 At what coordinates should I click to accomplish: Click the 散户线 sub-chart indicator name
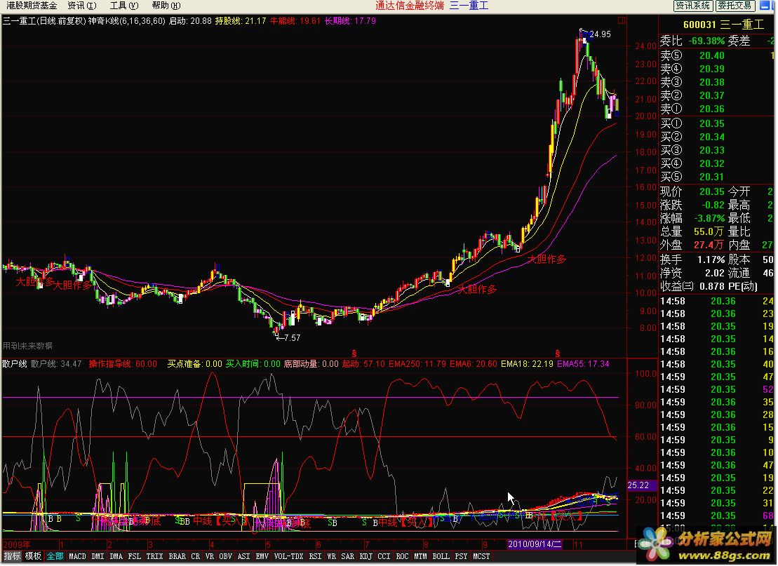[x=14, y=363]
